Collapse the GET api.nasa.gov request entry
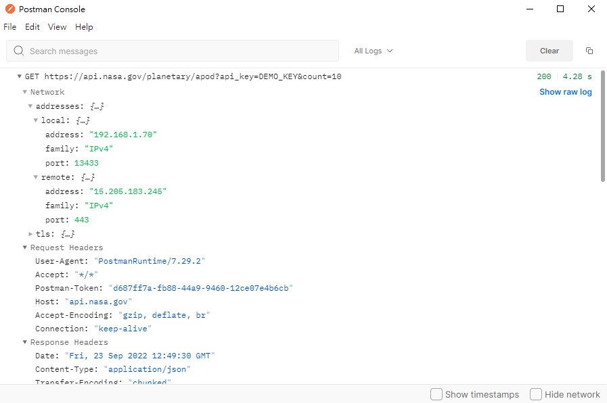607x403 pixels. pos(20,76)
